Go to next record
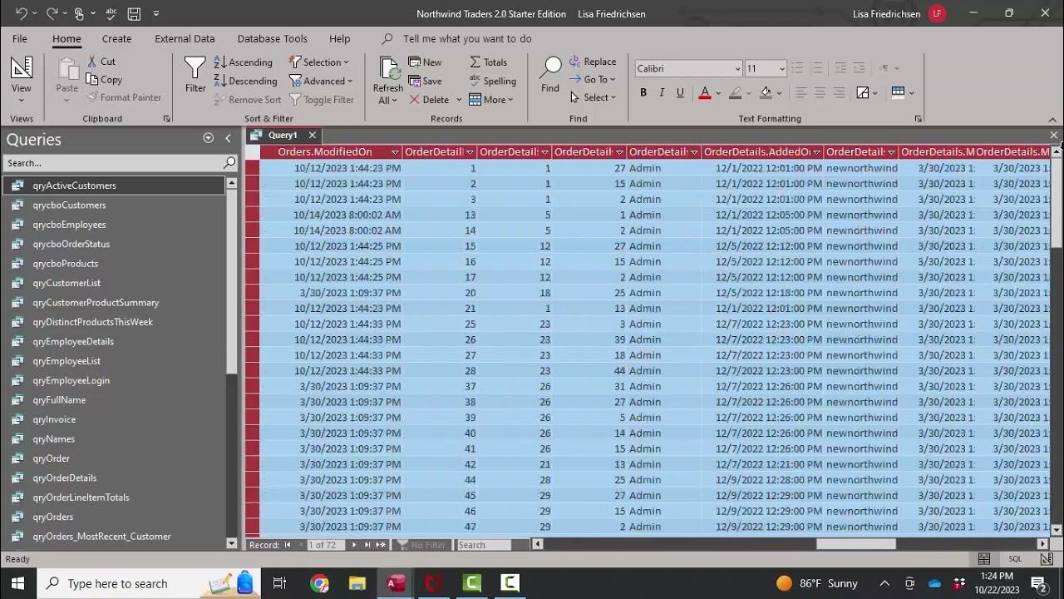This screenshot has width=1064, height=599. pyautogui.click(x=354, y=545)
